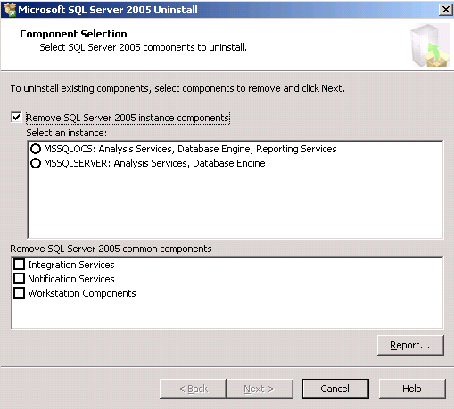
Task: Click empty area of instance list box
Action: coord(235,203)
